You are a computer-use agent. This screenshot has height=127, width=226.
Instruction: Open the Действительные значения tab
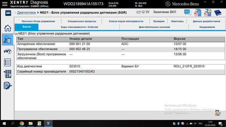(154, 27)
